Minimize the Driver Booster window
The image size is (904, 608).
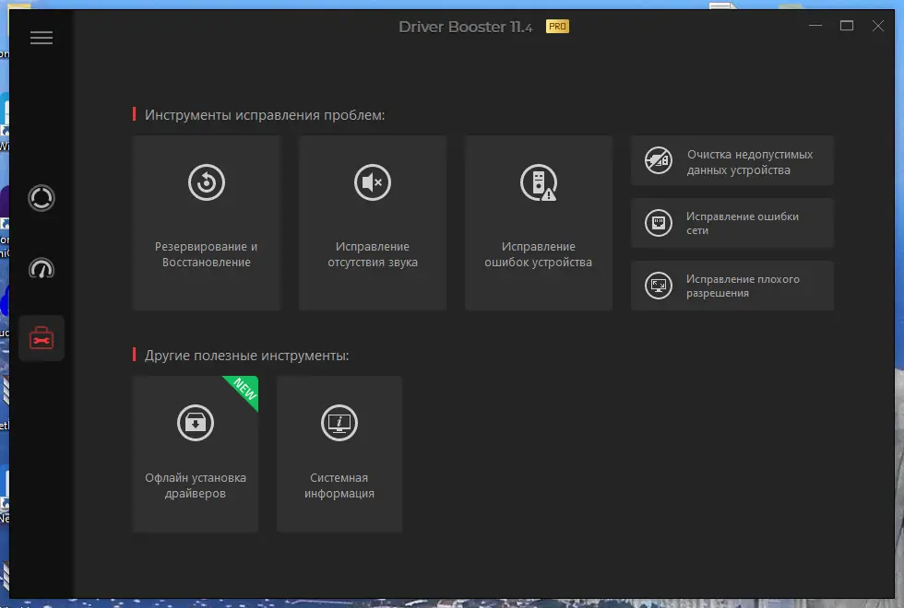(815, 26)
